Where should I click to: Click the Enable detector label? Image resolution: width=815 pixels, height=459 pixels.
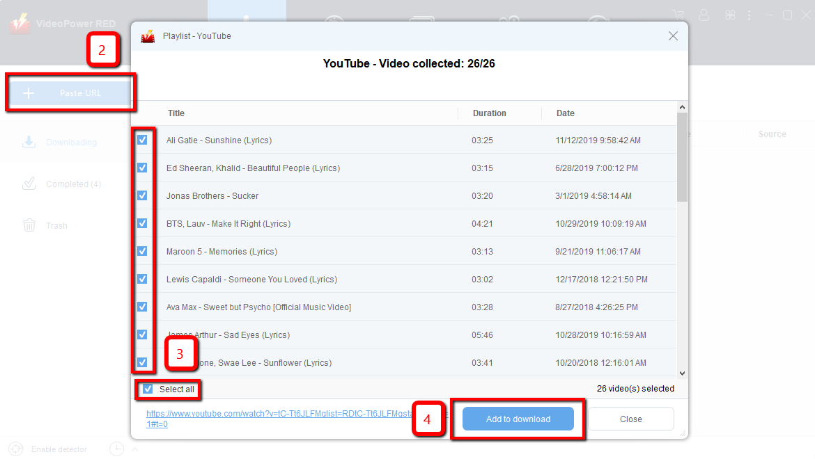click(x=59, y=449)
